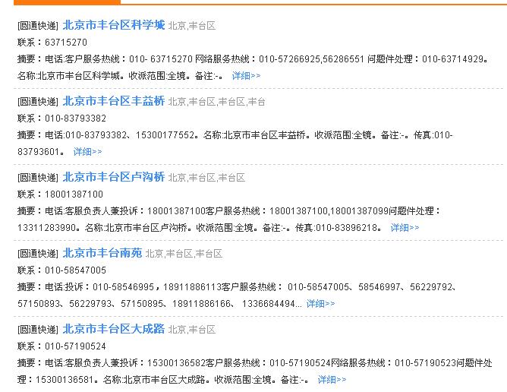The image size is (507, 392).
Task: Open the 北京市丰台南苑 listing
Action: [x=102, y=253]
